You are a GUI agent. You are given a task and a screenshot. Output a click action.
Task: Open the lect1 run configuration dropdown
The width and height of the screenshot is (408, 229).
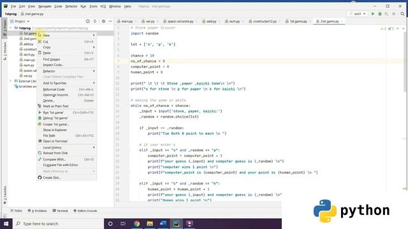coord(358,14)
